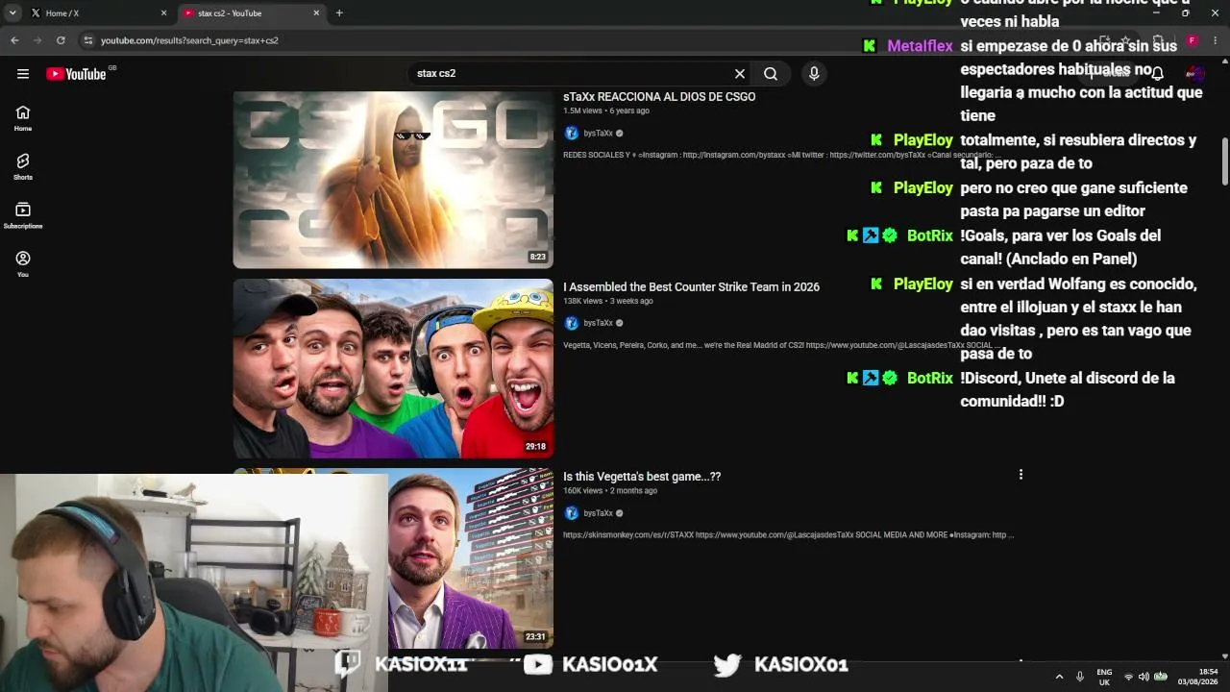The image size is (1230, 692).
Task: Click the '138K views' text of the team video
Action: tap(582, 301)
